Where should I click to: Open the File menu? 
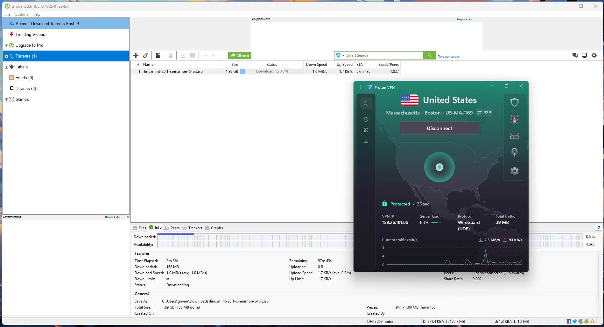(x=7, y=14)
